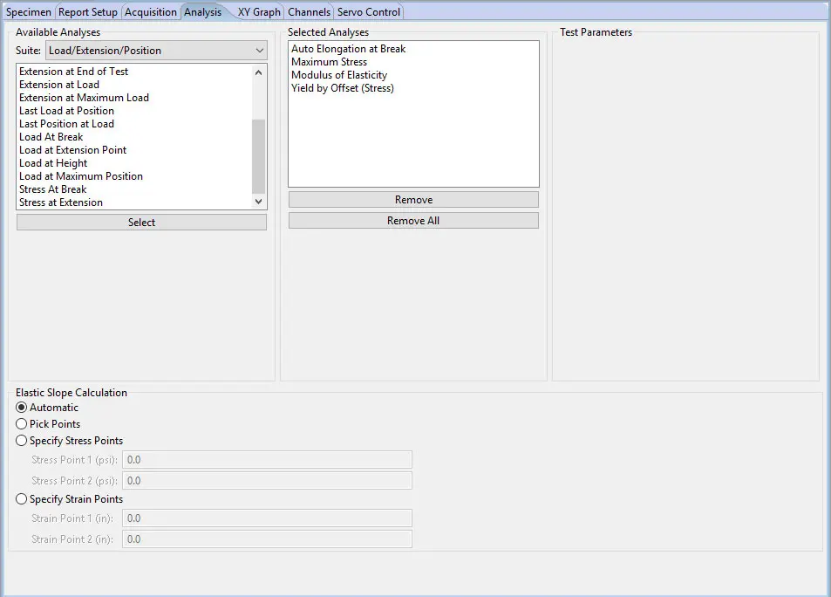Click the Remove button

point(412,199)
